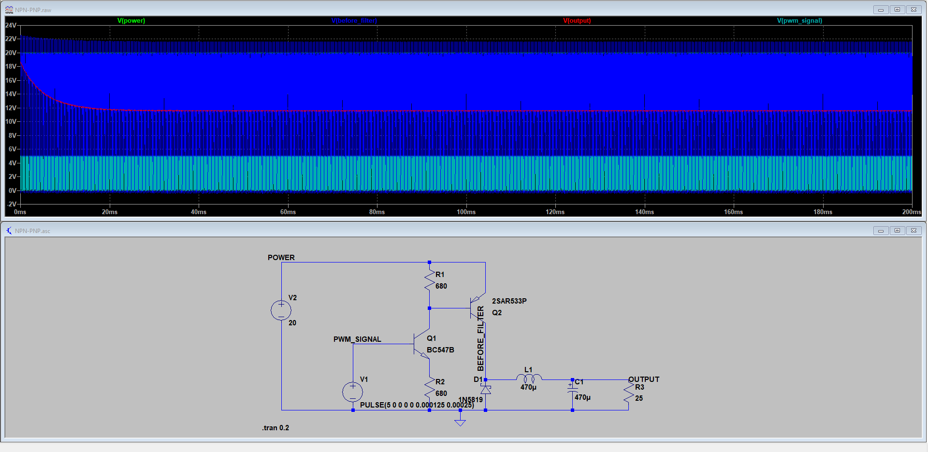Click the PULSE source value text
This screenshot has width=928, height=452.
417,405
